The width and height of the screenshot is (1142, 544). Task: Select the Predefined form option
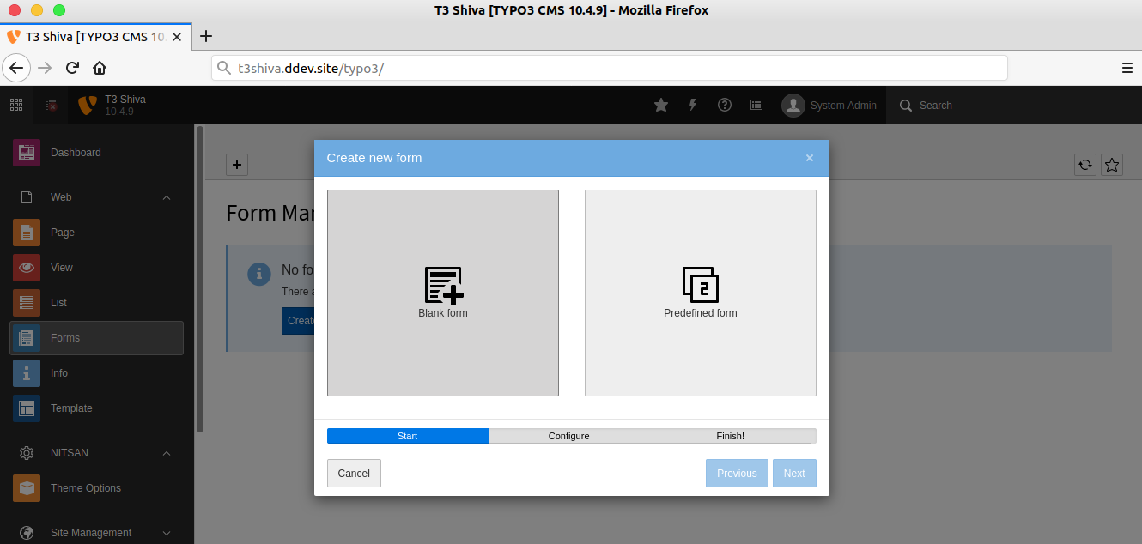[700, 293]
